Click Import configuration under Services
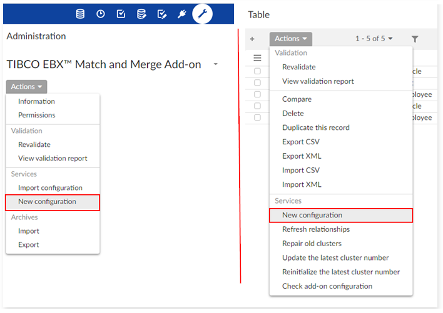The image size is (443, 313). 50,188
